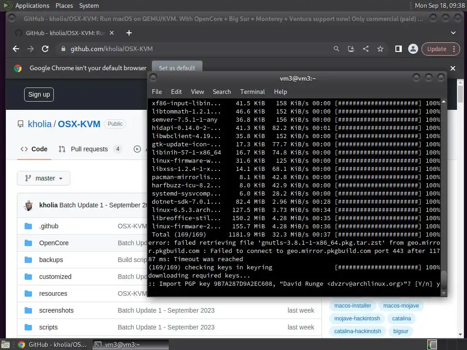Open terminal View menu

[197, 92]
